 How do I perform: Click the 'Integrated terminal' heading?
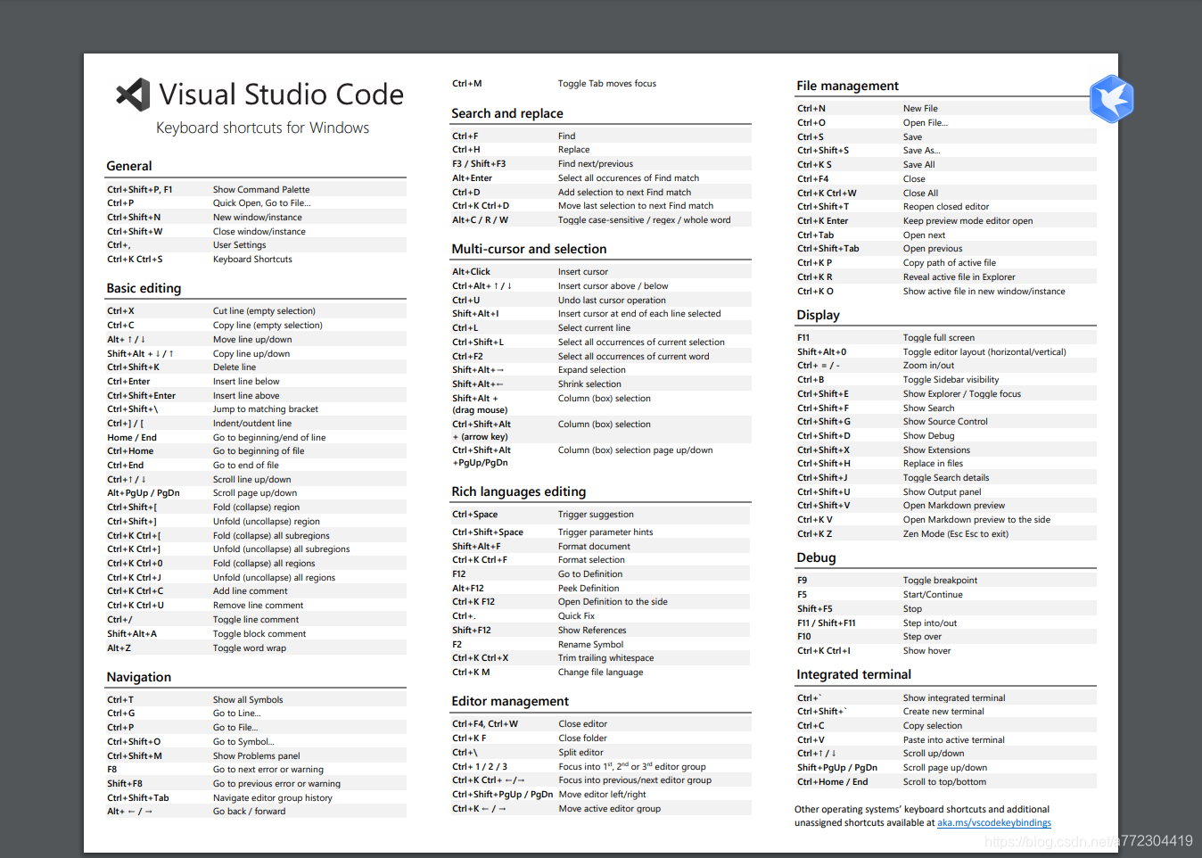[853, 674]
